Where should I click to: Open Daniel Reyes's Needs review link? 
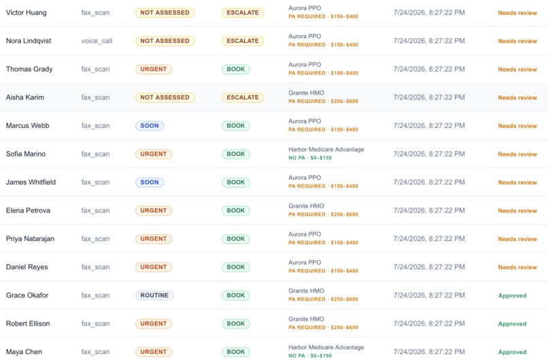pos(517,268)
